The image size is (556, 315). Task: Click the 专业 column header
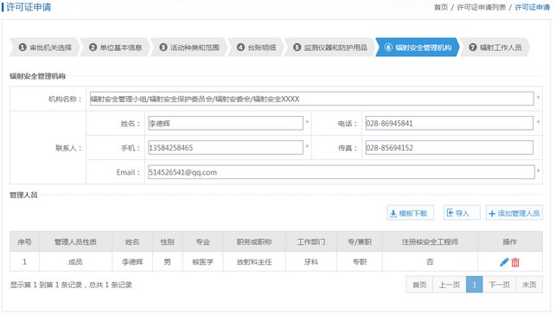203,241
